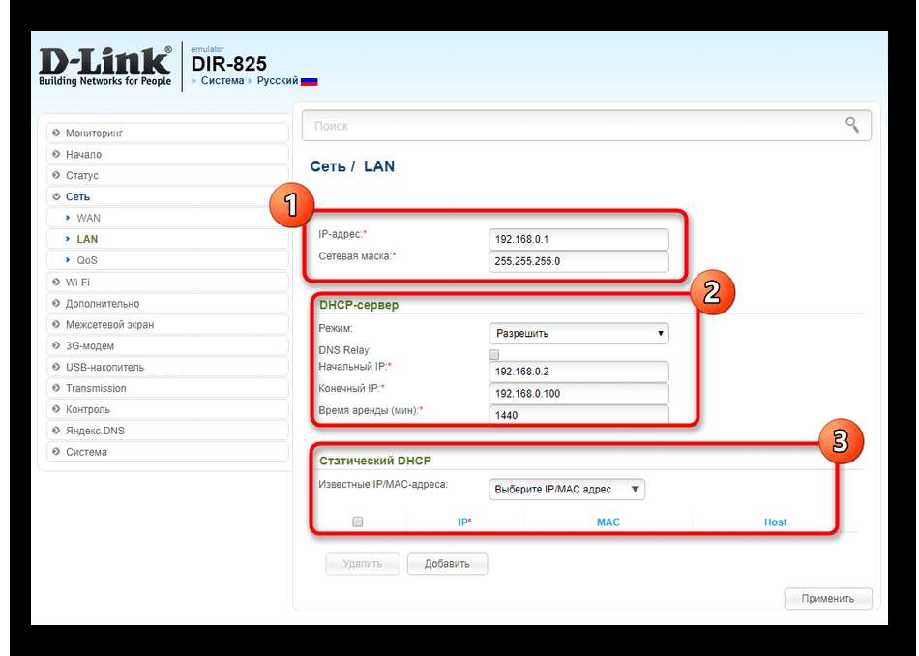Click DHCP-сервер section heading
The height and width of the screenshot is (656, 919).
[359, 305]
